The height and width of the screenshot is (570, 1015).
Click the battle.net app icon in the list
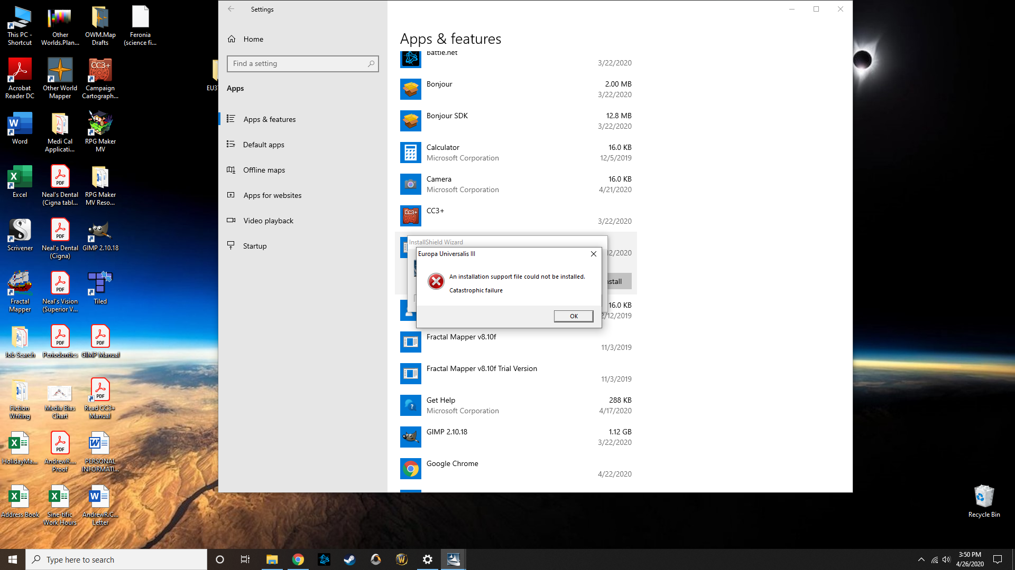[x=411, y=59]
